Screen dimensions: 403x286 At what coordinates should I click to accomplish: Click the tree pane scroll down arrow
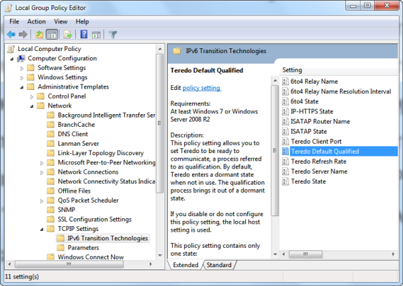coord(160,255)
